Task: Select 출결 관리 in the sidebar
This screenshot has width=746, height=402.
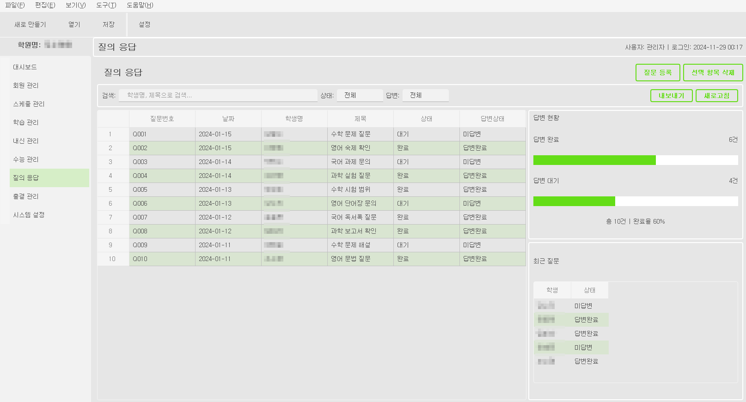Action: point(26,196)
